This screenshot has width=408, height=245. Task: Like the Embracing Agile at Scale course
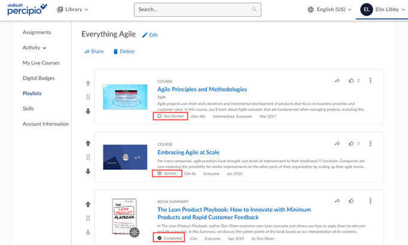pyautogui.click(x=351, y=143)
